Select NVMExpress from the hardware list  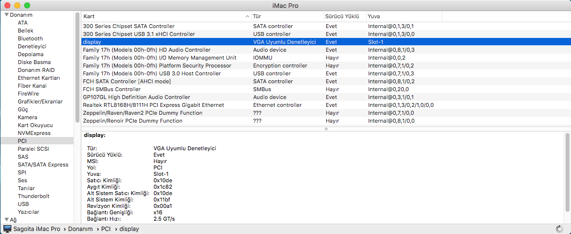point(34,133)
